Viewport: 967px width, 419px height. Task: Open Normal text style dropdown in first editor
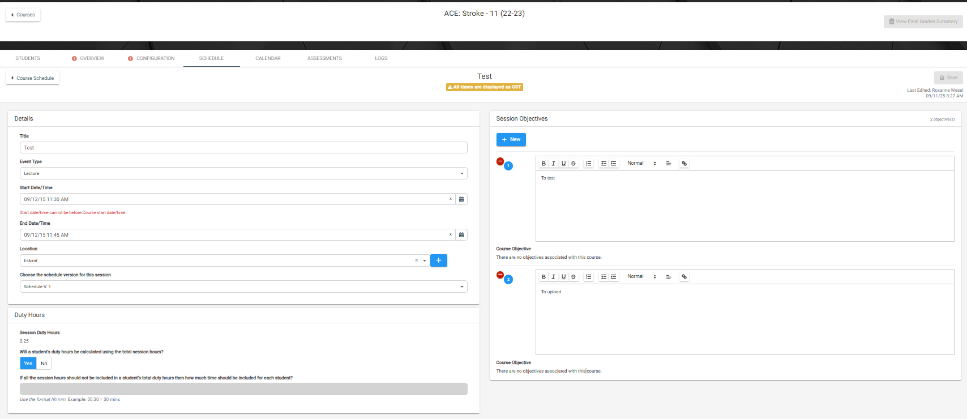(x=641, y=164)
